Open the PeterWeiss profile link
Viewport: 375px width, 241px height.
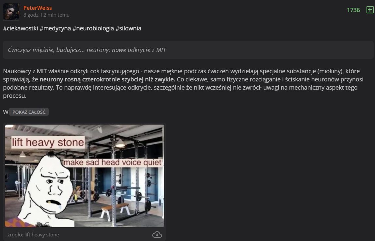(38, 8)
